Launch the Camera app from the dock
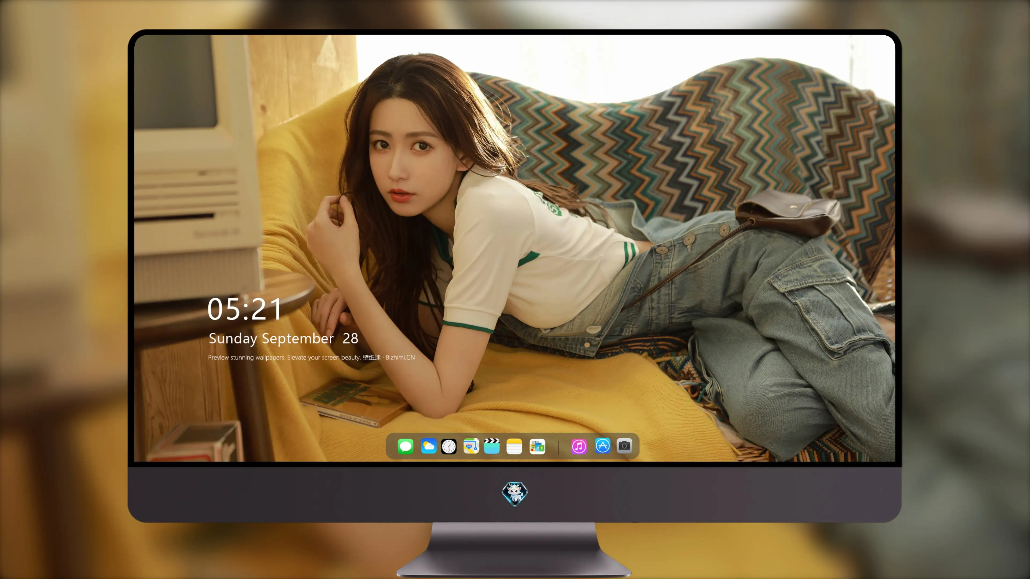The width and height of the screenshot is (1030, 579). (624, 446)
